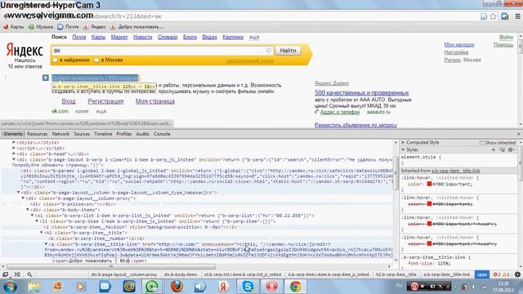
Task: Expand the div b-head node
Action: 14,154
